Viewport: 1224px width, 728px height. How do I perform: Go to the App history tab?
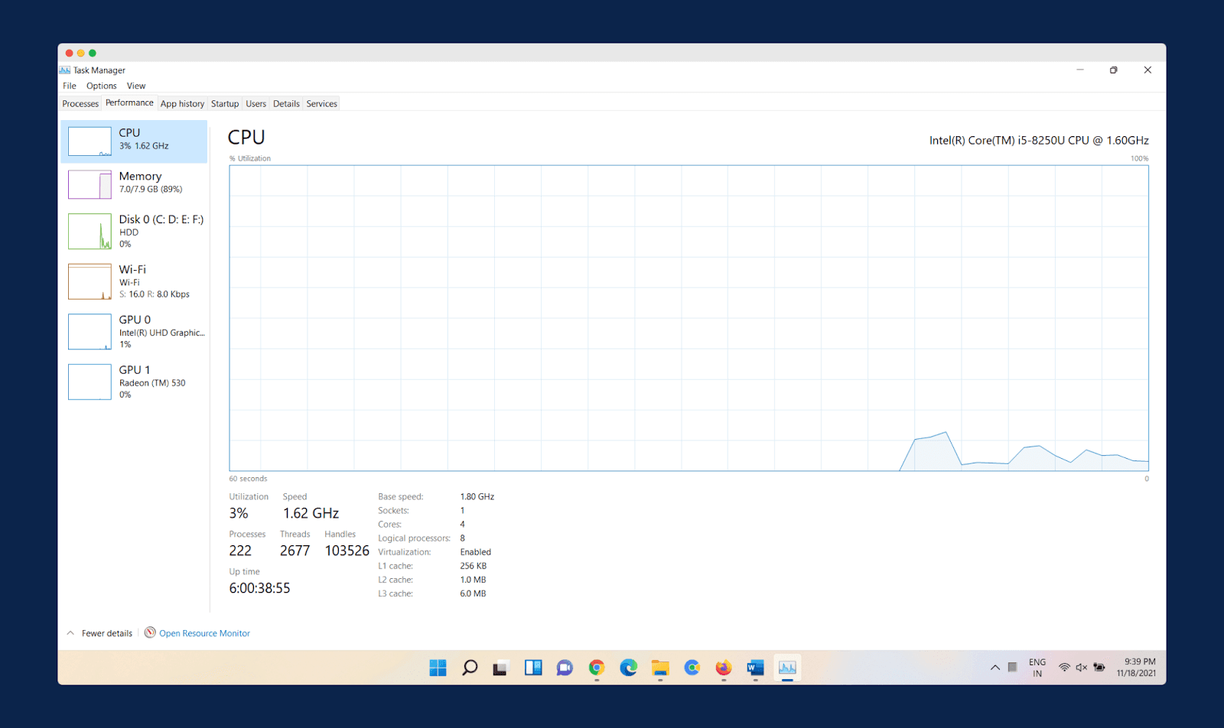[x=182, y=104]
